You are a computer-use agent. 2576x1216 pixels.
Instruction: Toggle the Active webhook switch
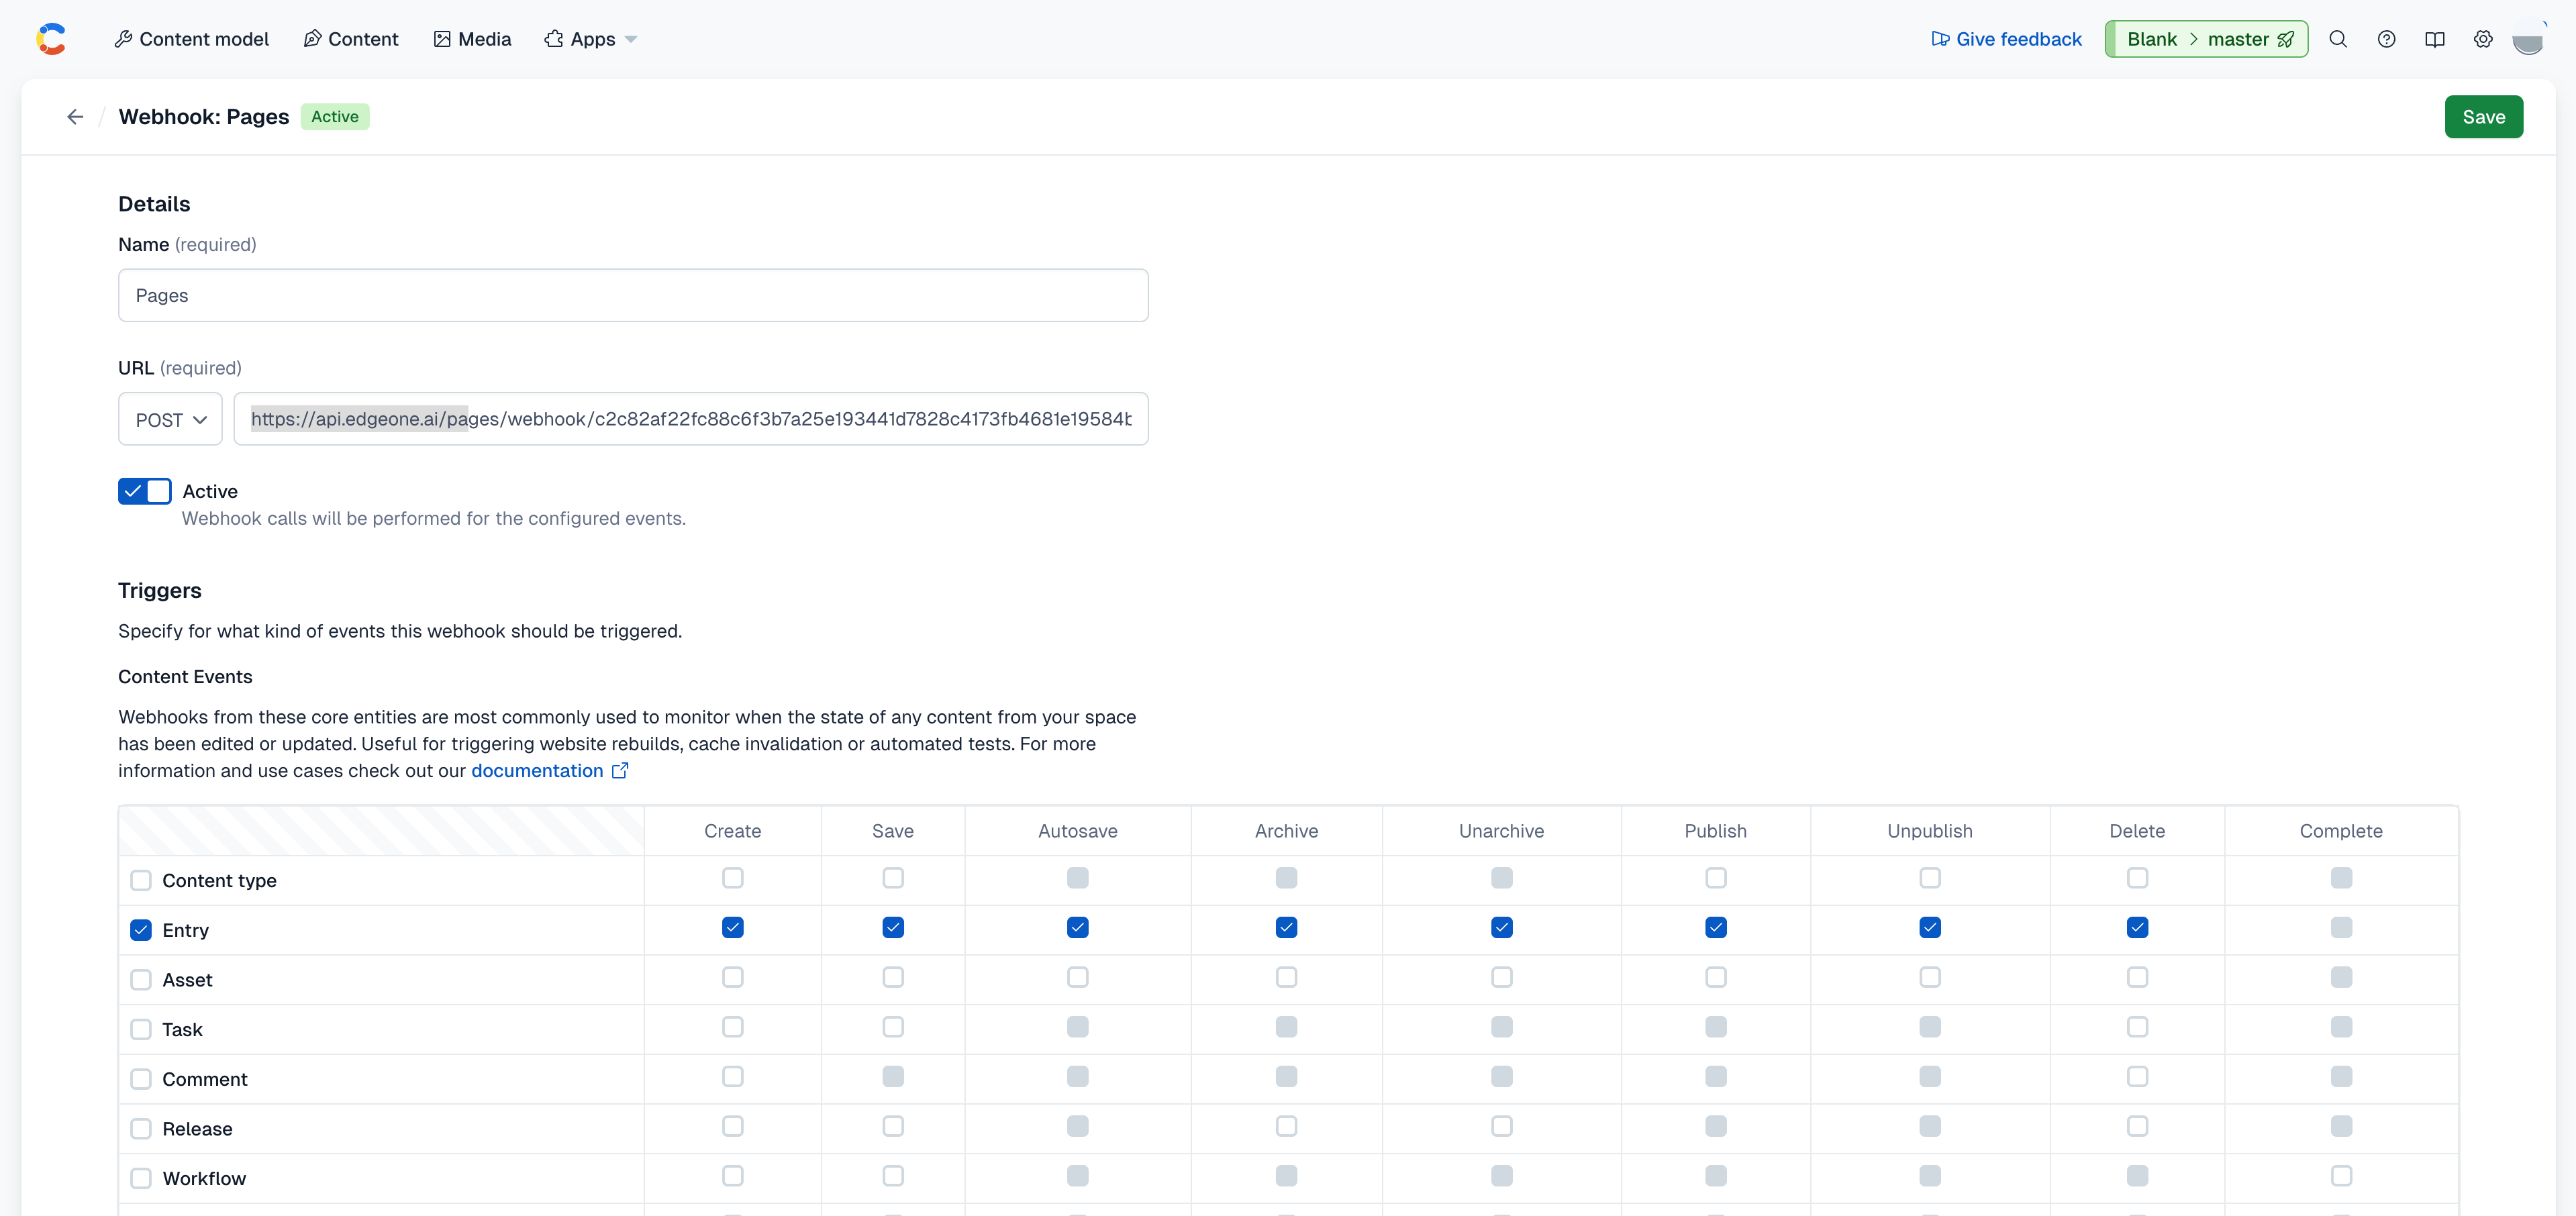coord(145,491)
